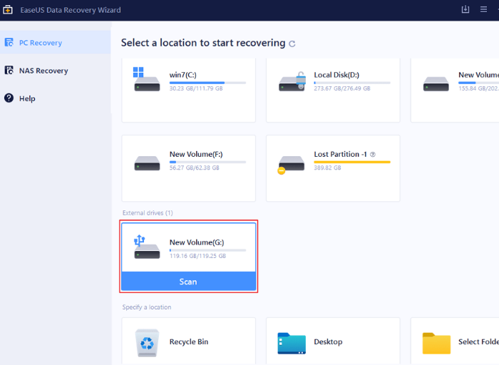499x365 pixels.
Task: Switch to NAS Recovery in sidebar
Action: click(43, 71)
